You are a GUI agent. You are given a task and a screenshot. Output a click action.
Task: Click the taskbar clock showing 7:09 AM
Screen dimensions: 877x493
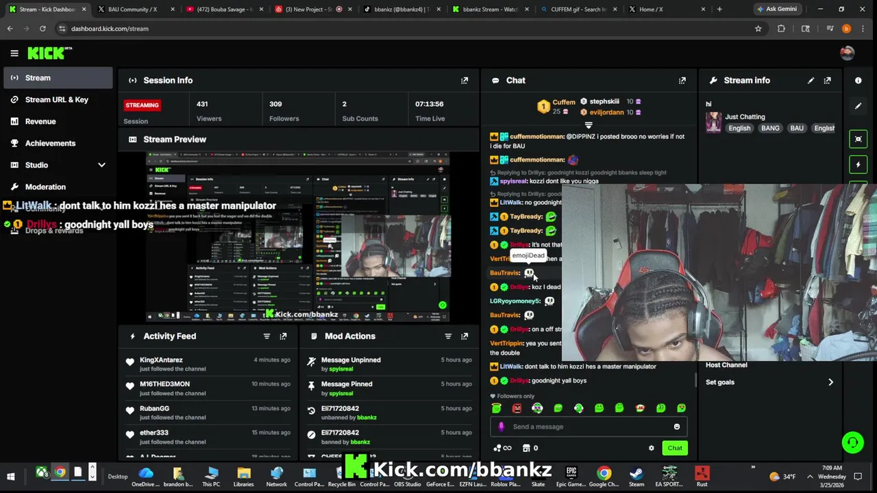point(831,477)
